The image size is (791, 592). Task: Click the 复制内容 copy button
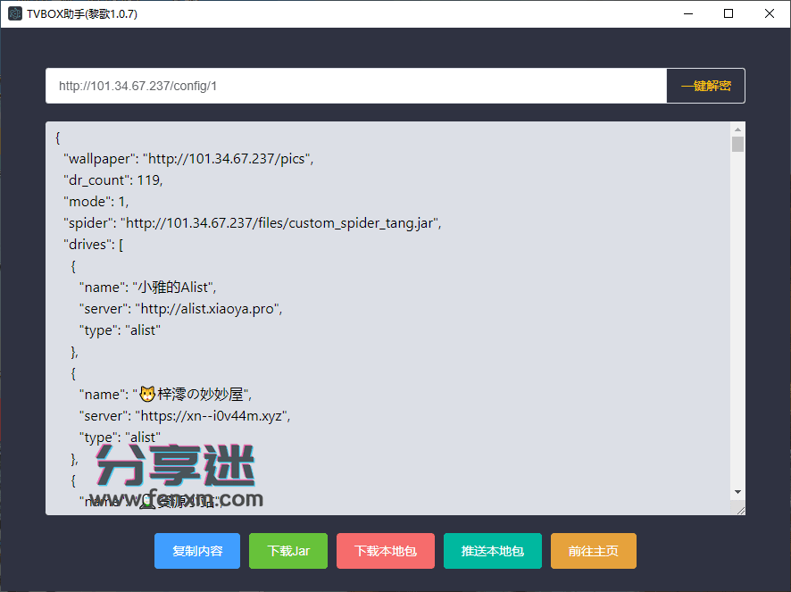point(196,551)
